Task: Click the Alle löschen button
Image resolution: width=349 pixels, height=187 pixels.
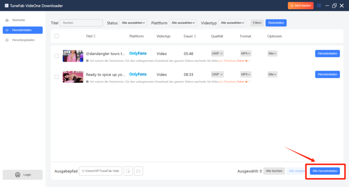Action: point(274,171)
